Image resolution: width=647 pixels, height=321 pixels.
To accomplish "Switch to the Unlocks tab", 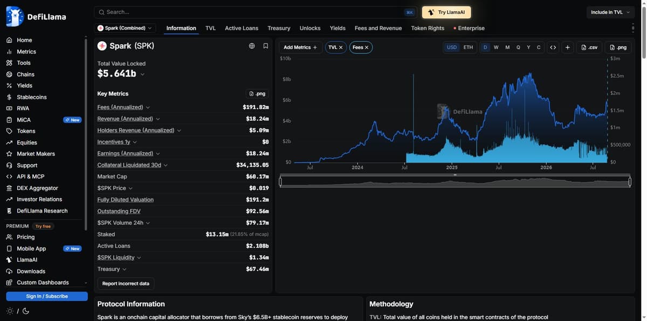I will point(310,28).
